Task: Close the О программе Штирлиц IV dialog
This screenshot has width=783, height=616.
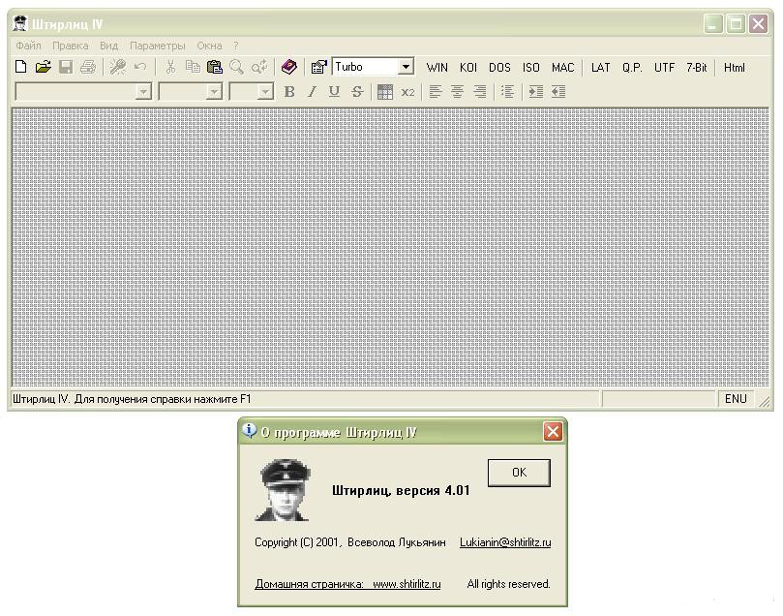Action: pos(553,431)
